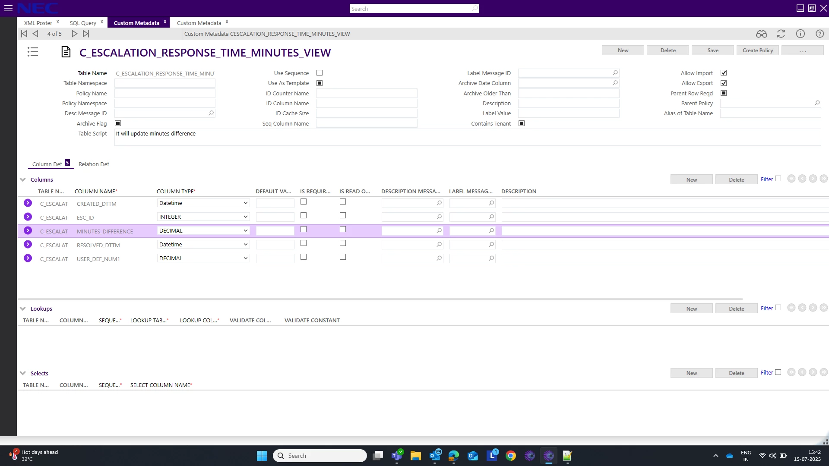This screenshot has height=466, width=829.
Task: Collapse the Columns section
Action: [23, 179]
